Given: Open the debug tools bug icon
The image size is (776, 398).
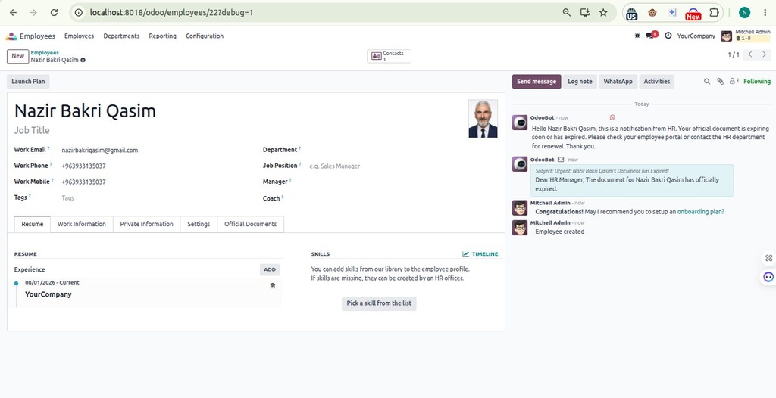Looking at the screenshot, I should 637,36.
